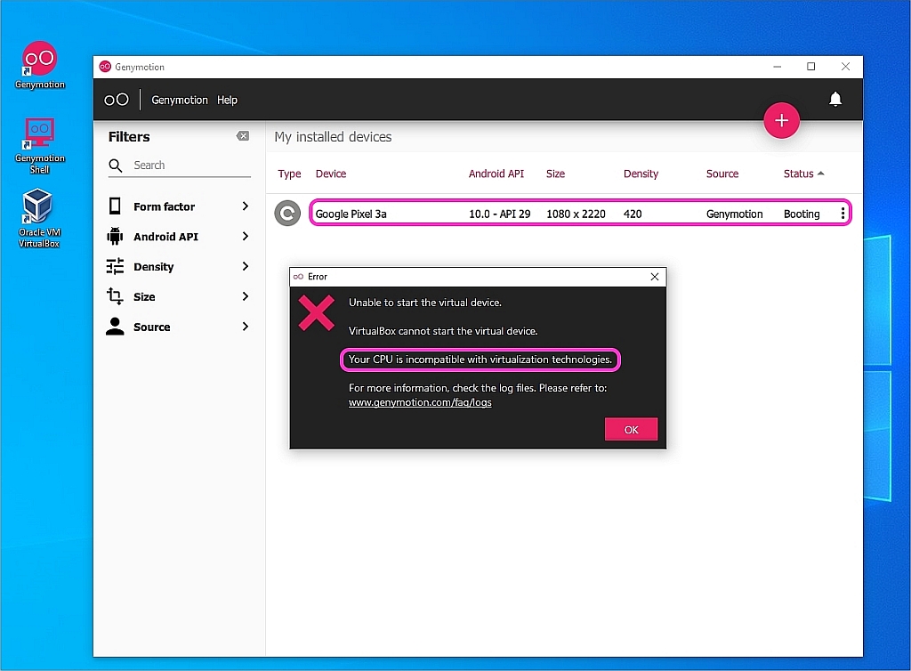Click the CPU incompatible error message
Image resolution: width=911 pixels, height=671 pixels.
[480, 360]
